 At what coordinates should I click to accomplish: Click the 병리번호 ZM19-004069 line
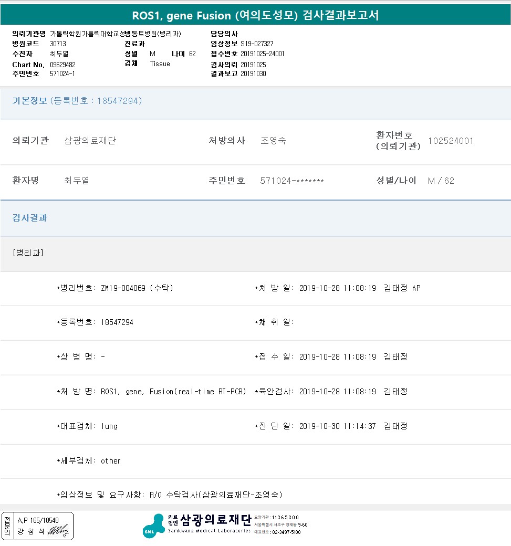[x=115, y=288]
